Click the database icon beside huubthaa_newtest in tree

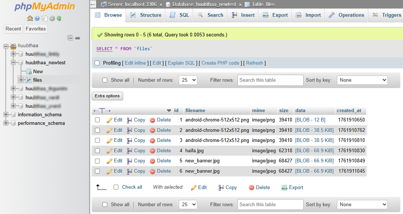21,62
